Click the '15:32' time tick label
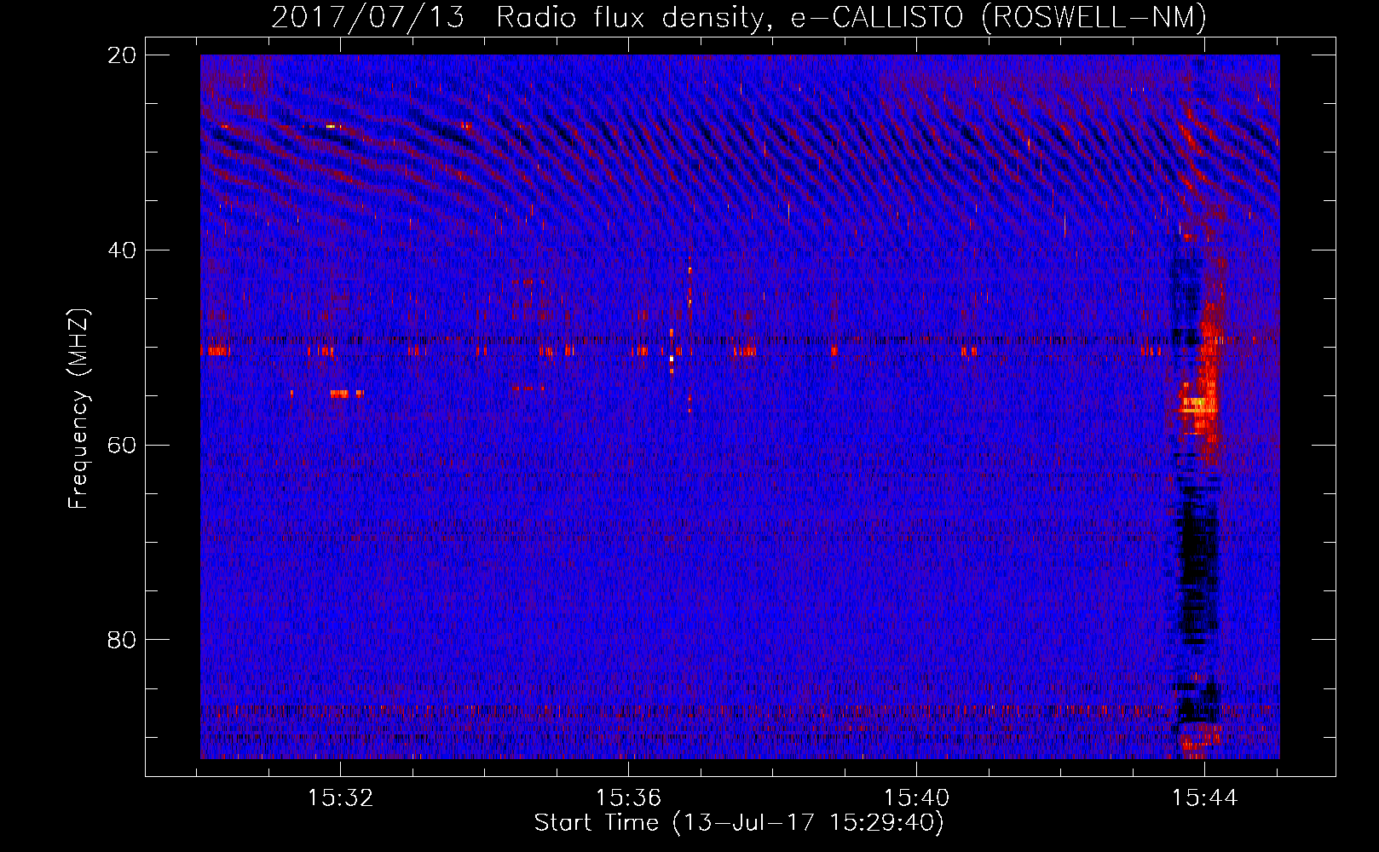Screen dimensions: 1379x852 [340, 798]
